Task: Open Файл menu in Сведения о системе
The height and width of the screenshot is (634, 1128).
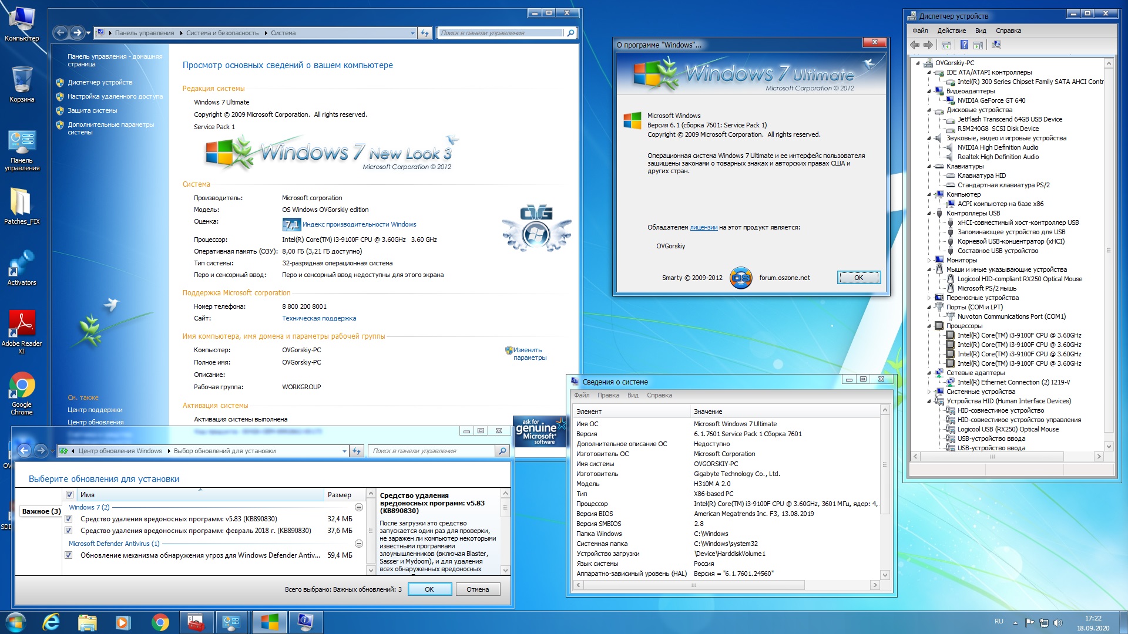Action: click(x=582, y=395)
